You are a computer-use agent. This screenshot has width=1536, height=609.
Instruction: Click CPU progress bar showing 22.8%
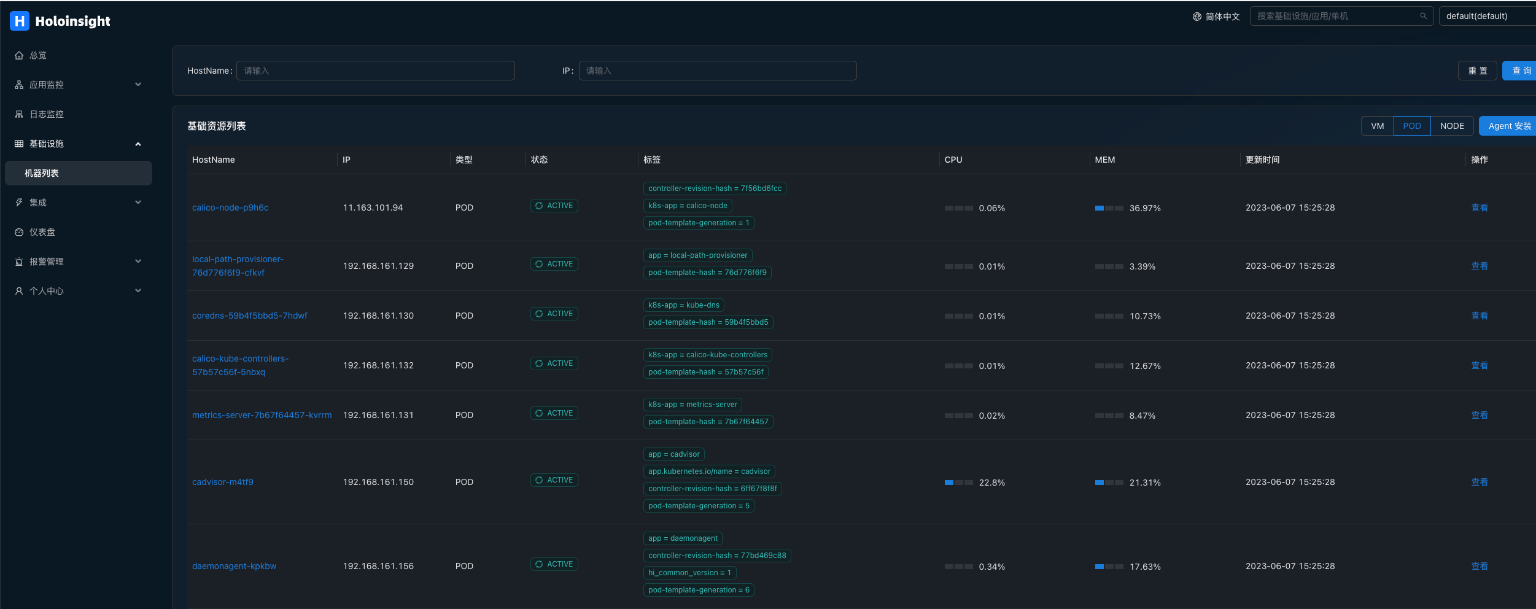point(959,483)
